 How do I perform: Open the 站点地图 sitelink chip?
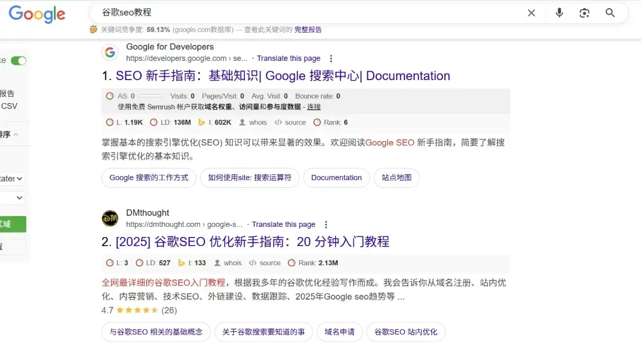click(x=397, y=177)
